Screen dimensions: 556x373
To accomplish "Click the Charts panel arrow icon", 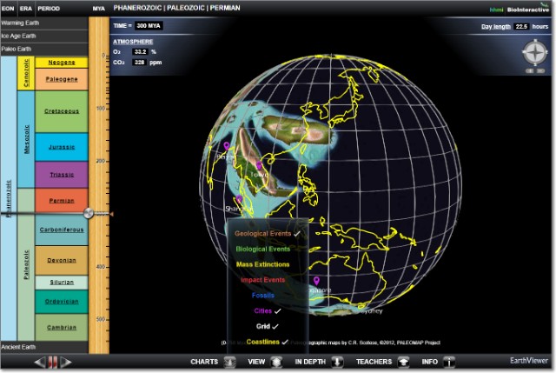I will (x=228, y=361).
